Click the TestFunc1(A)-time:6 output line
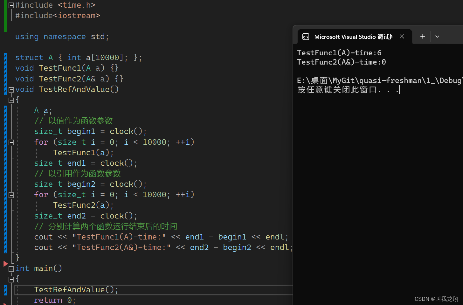The image size is (463, 305). tap(339, 53)
